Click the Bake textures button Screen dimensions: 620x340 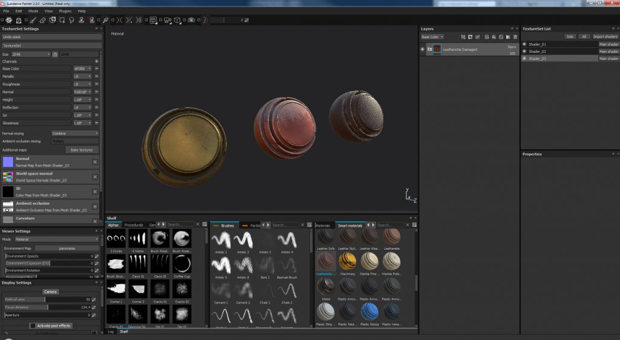[x=82, y=150]
